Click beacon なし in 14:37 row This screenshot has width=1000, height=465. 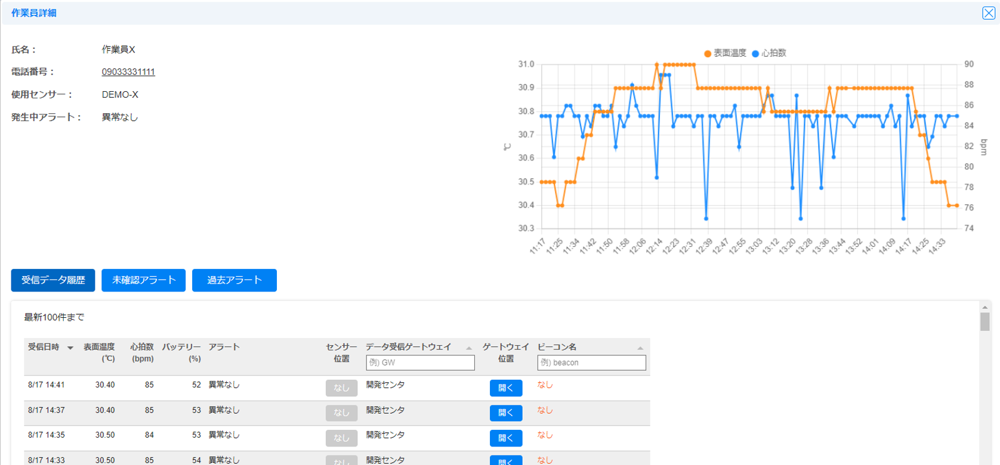pyautogui.click(x=545, y=410)
